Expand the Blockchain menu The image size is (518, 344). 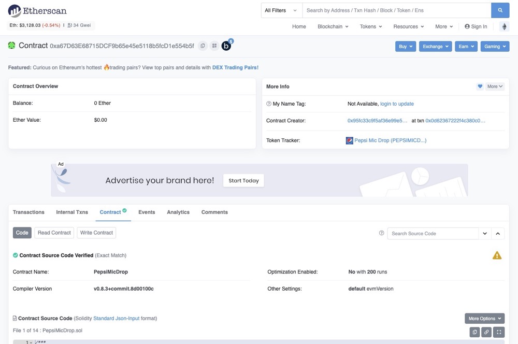coord(333,26)
